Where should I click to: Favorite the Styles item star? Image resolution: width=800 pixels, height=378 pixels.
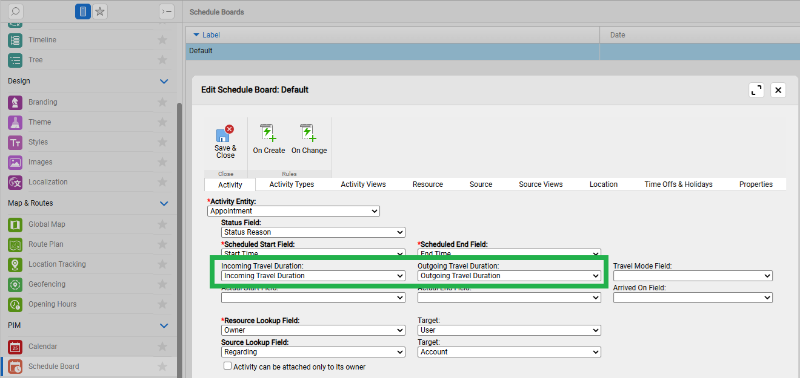[162, 142]
